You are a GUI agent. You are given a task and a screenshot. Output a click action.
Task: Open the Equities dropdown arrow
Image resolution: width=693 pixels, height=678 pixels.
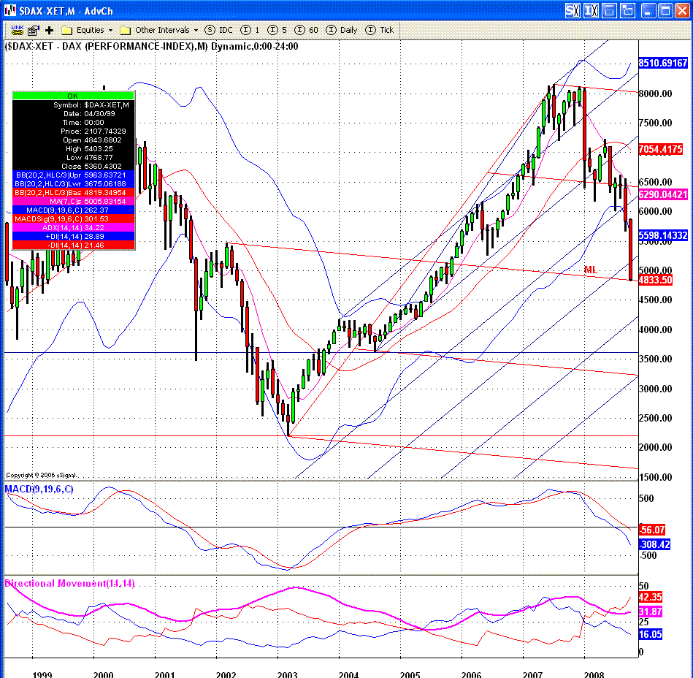click(x=110, y=30)
